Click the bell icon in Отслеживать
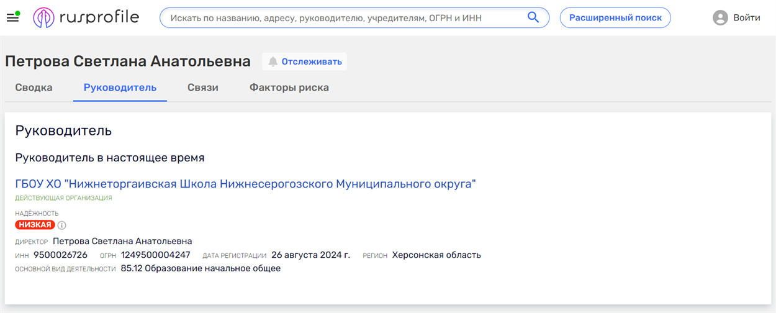The image size is (776, 313). 273,61
